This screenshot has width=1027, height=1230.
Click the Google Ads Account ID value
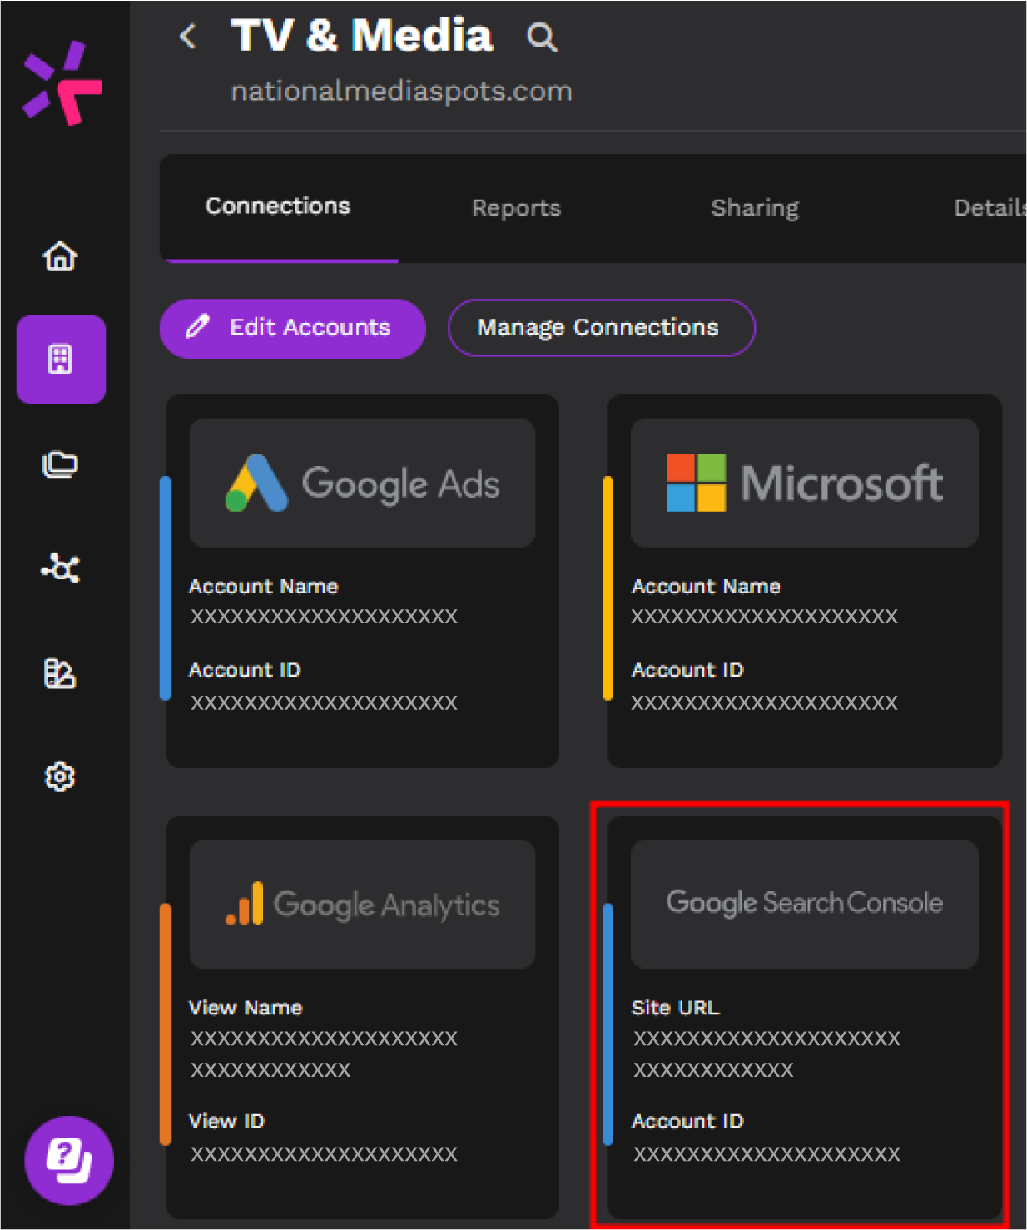point(325,703)
